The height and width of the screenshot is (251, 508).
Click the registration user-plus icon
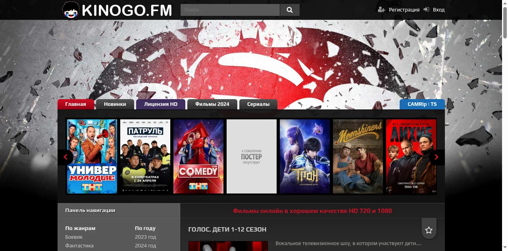point(381,10)
